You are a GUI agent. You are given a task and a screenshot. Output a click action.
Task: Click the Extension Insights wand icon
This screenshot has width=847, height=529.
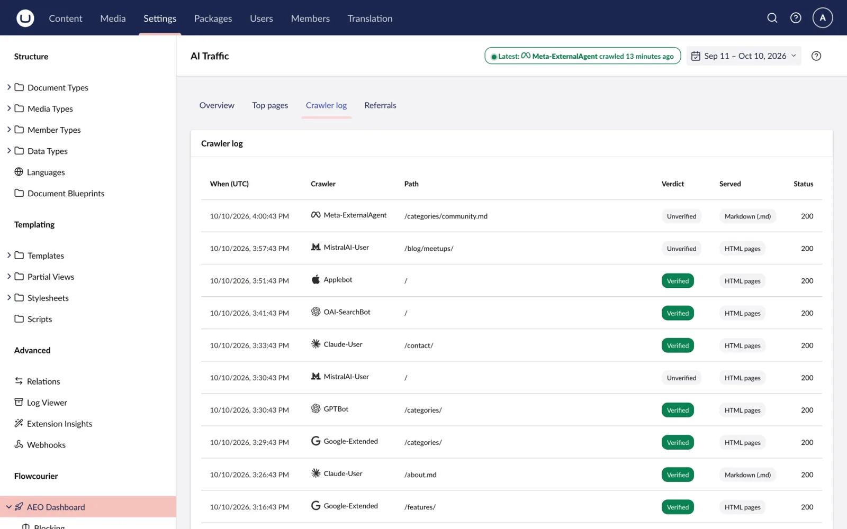pyautogui.click(x=19, y=423)
